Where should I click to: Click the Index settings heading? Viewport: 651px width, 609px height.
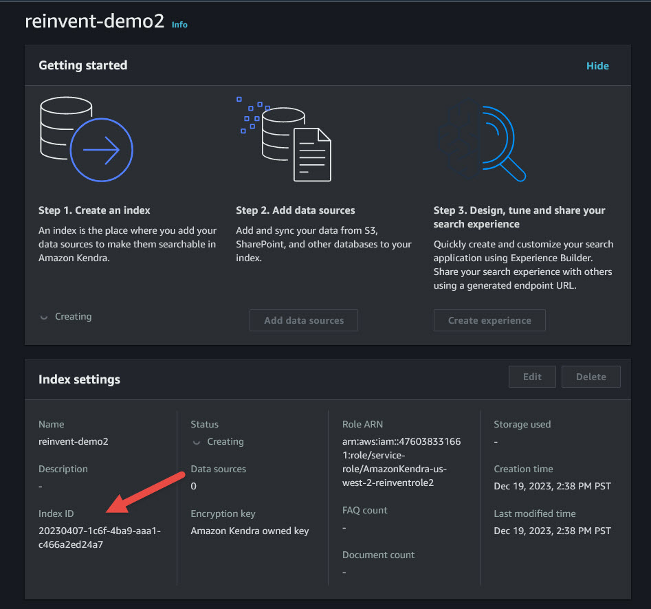(79, 379)
